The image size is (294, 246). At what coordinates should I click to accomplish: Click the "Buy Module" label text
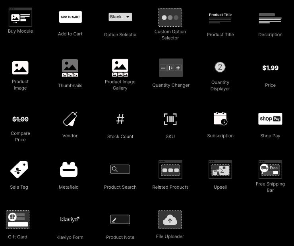click(20, 31)
